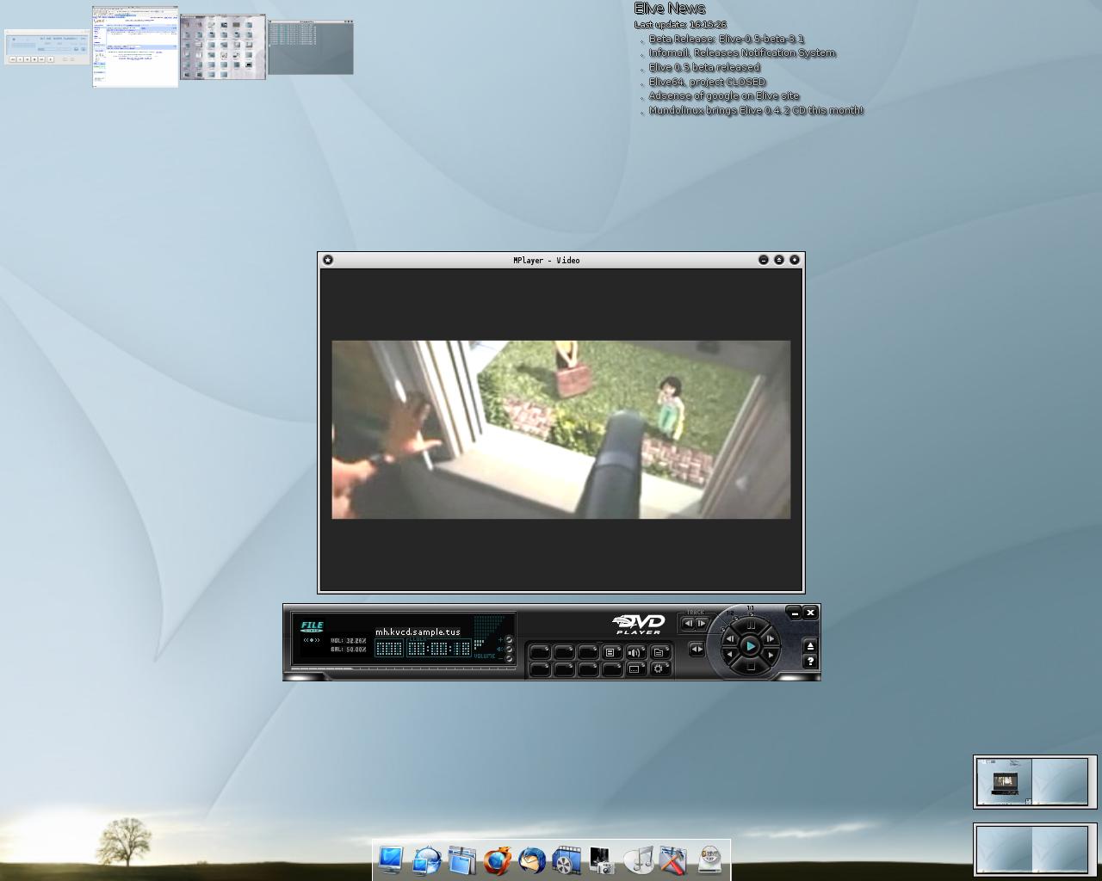Stop playback with the bottom dial button
The image size is (1102, 881).
click(x=751, y=666)
